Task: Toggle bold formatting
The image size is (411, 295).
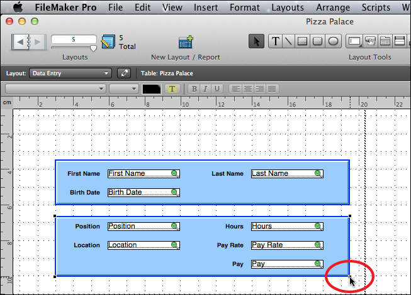Action: click(194, 89)
